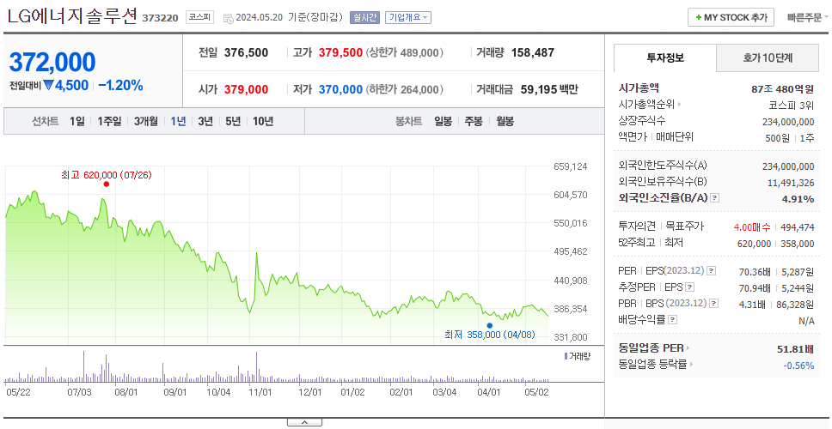Click the 외국인보유주식수 value 11,491,326
The height and width of the screenshot is (429, 832).
click(x=791, y=183)
